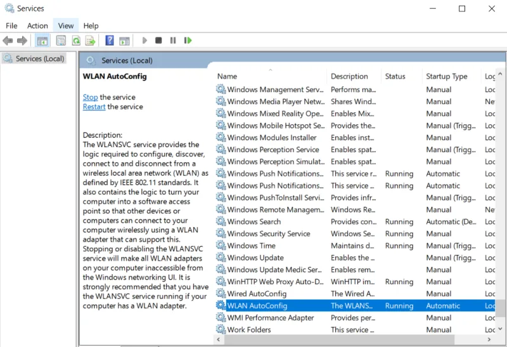Click gear icon of Windows Time row

(x=221, y=246)
